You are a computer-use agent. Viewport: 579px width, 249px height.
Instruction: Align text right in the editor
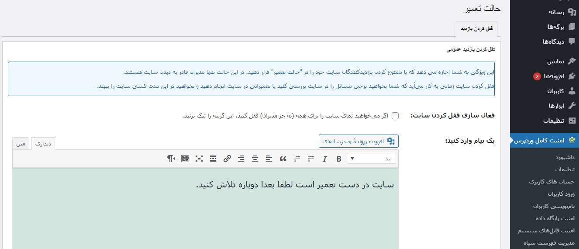(241, 159)
